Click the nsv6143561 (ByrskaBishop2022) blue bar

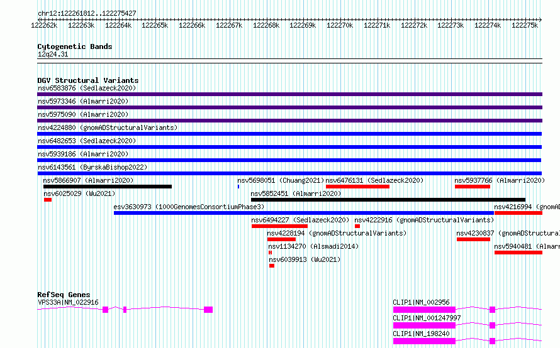pyautogui.click(x=289, y=173)
